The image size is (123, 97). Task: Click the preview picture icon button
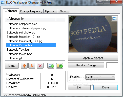114,19
